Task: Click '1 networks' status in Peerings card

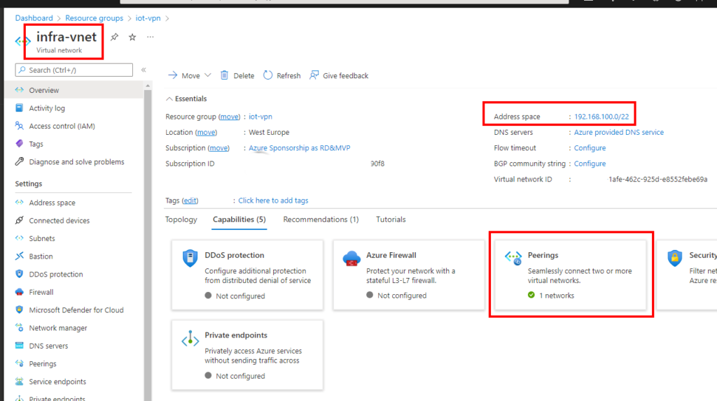Action: 557,296
